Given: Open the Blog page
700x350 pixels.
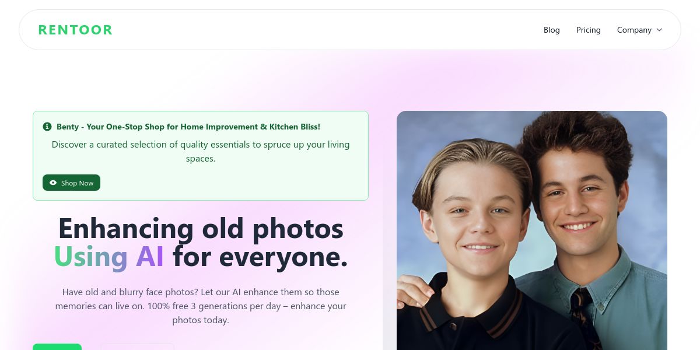Looking at the screenshot, I should pos(551,30).
